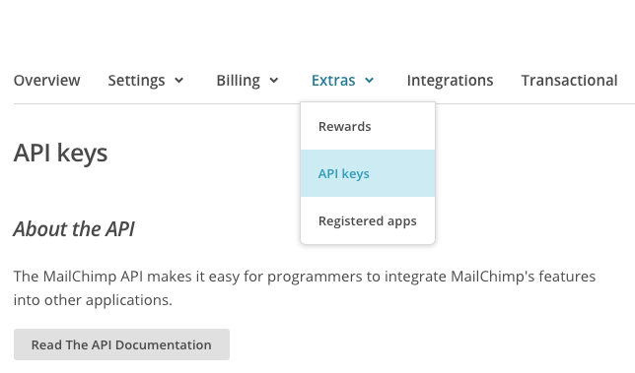635x373 pixels.
Task: Click Read The API Documentation button
Action: pos(121,344)
